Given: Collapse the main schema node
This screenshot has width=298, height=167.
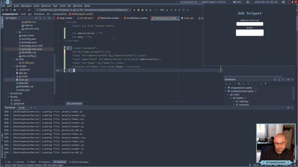Looking at the screenshot, I should [x=229, y=95].
